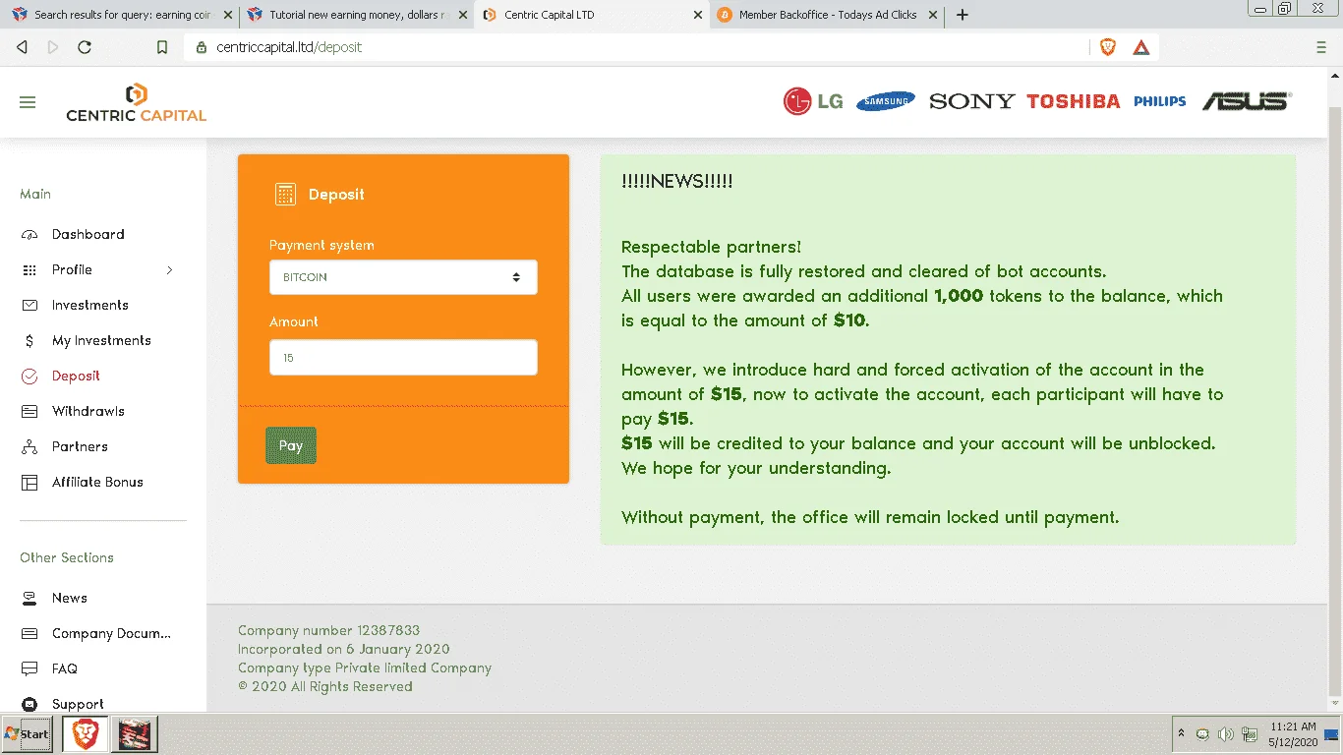Open the News link under Other Sections
1343x755 pixels.
pos(70,599)
